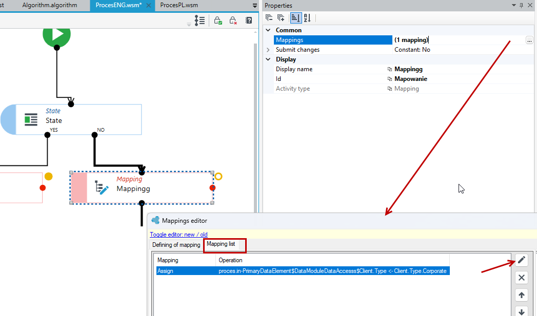Click the copy icon beside the Id value
The height and width of the screenshot is (316, 537).
point(390,79)
